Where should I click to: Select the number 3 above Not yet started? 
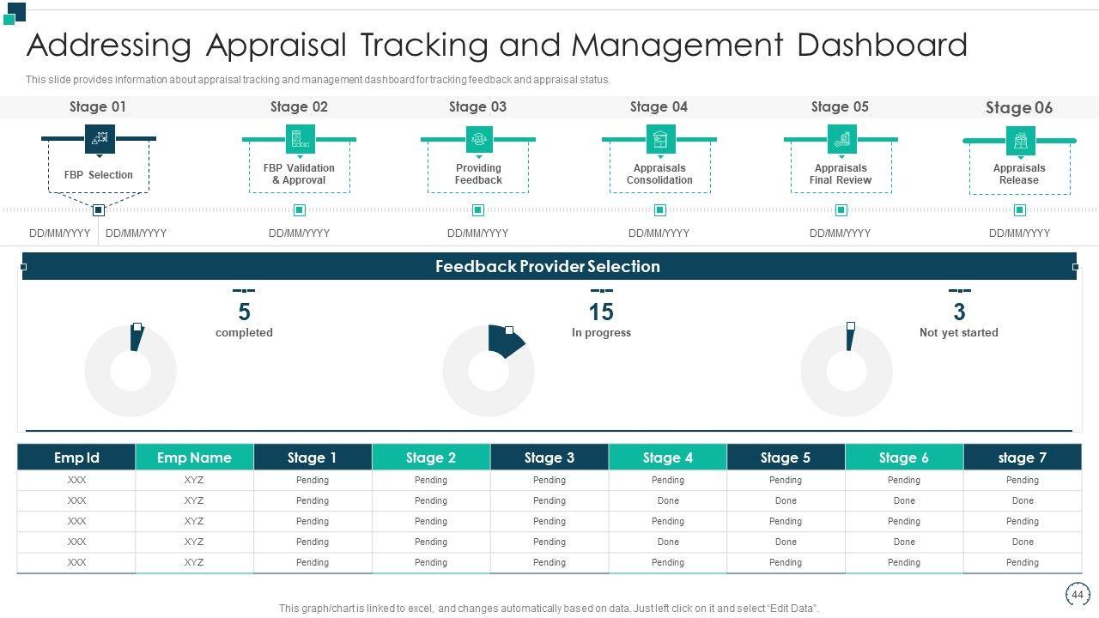click(959, 312)
